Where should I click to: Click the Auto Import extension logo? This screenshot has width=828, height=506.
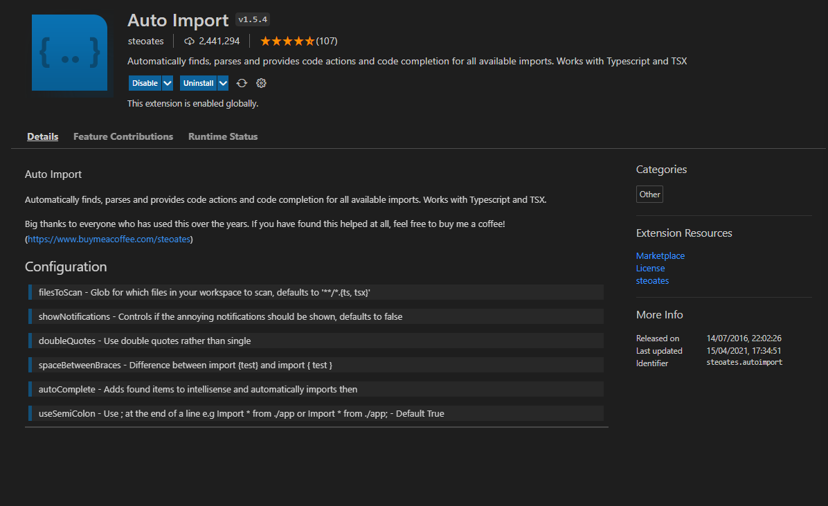coord(69,53)
